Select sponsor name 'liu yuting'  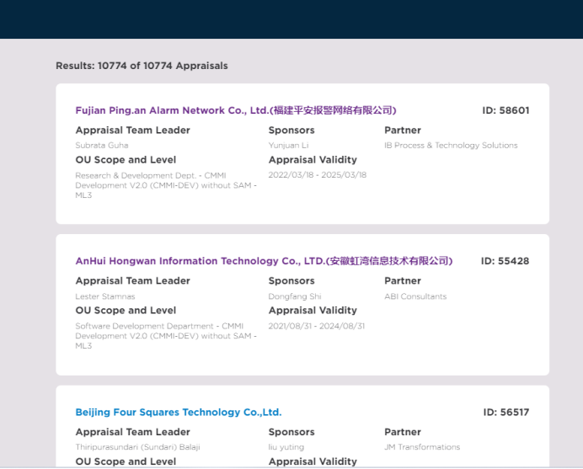(286, 447)
